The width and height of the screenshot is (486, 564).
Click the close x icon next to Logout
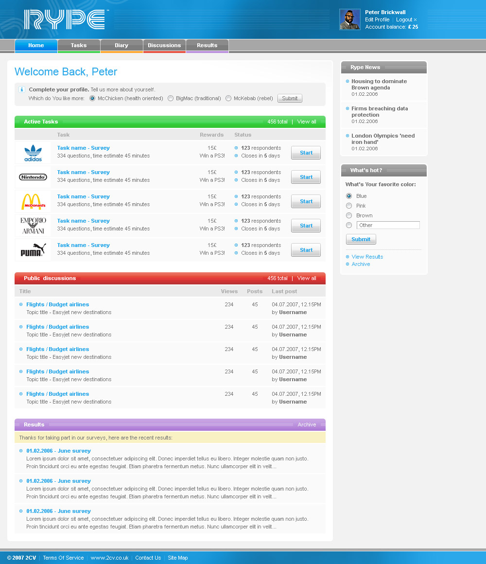click(x=415, y=20)
